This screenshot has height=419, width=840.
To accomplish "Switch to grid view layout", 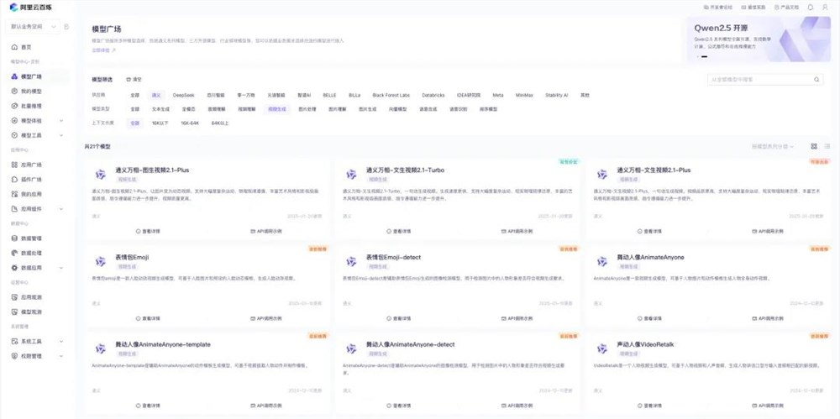I will click(814, 146).
